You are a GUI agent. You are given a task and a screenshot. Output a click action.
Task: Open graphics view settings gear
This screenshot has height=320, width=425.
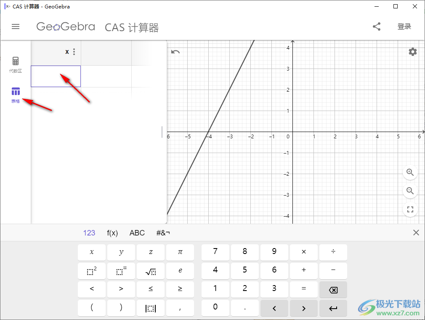pos(412,51)
